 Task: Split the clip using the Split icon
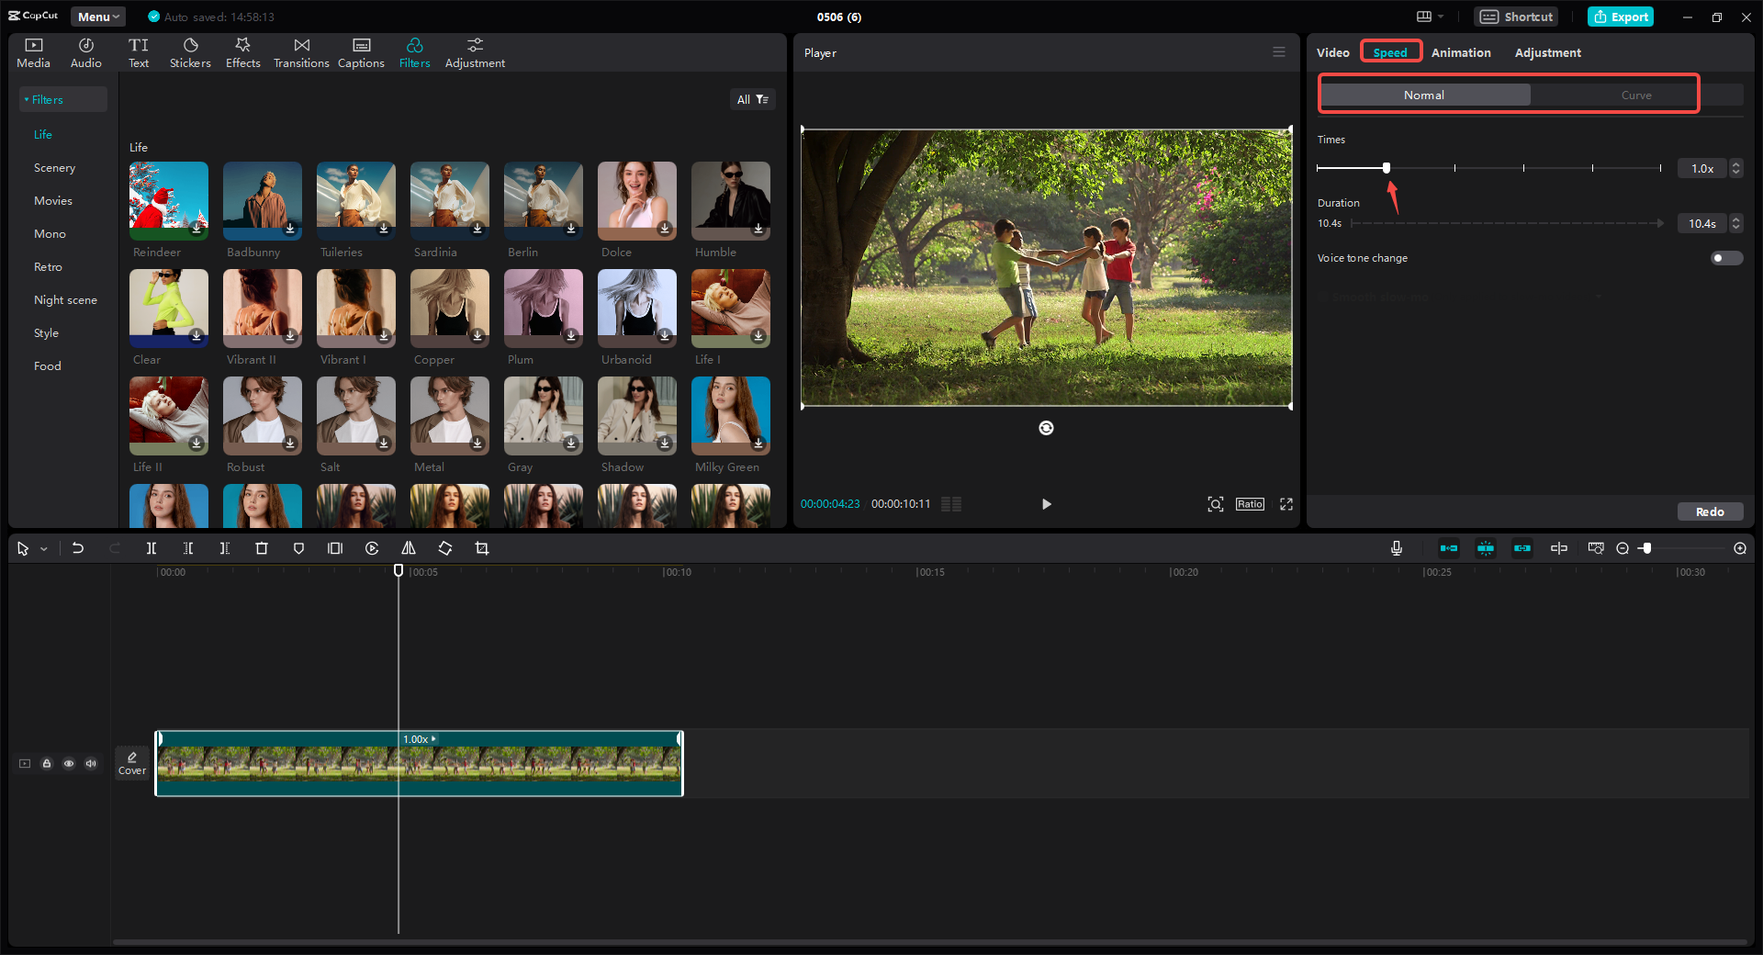click(152, 548)
